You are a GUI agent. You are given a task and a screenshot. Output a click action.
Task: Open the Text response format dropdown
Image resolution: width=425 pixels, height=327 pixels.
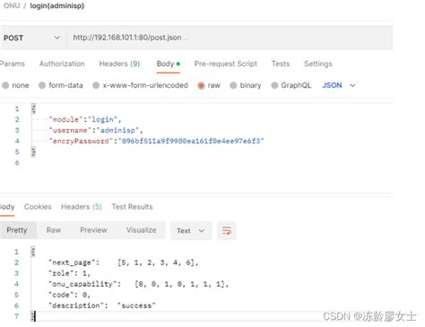click(191, 230)
